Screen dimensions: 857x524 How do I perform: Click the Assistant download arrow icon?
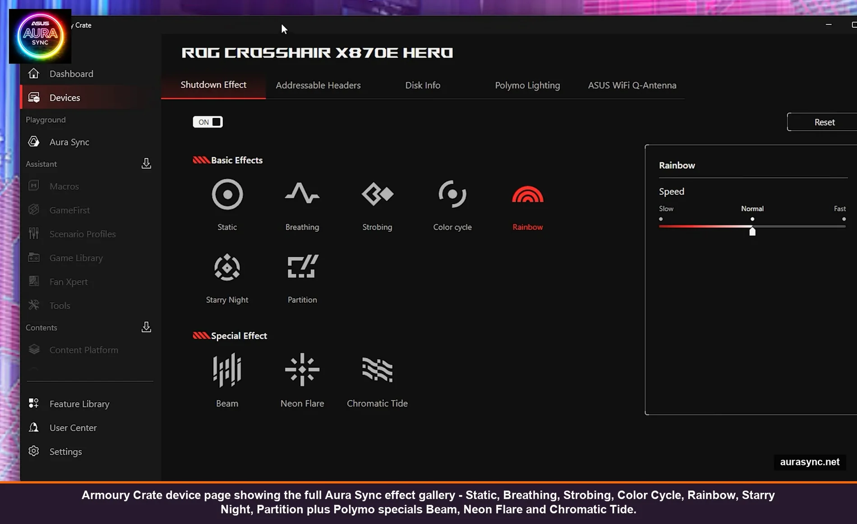tap(146, 164)
